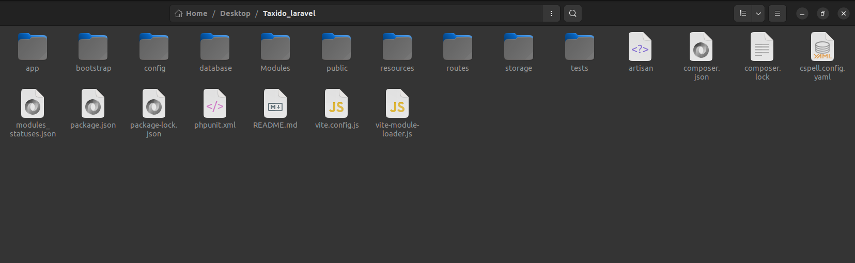Screen dimensions: 855x263
Task: Open the search magnifier button
Action: pyautogui.click(x=572, y=13)
